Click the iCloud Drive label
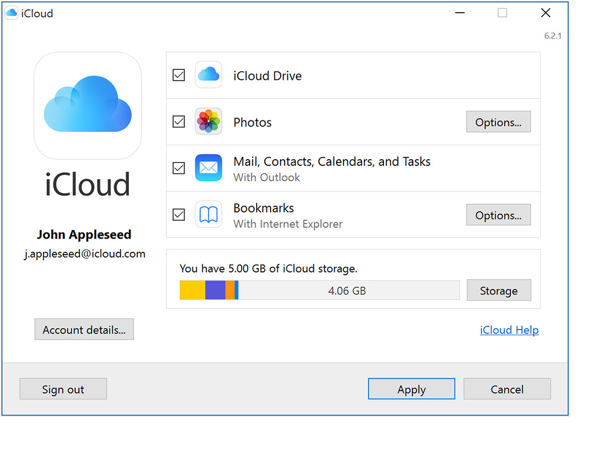This screenshot has height=466, width=609. (x=267, y=75)
